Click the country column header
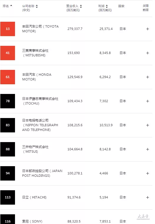 tap(121, 6)
